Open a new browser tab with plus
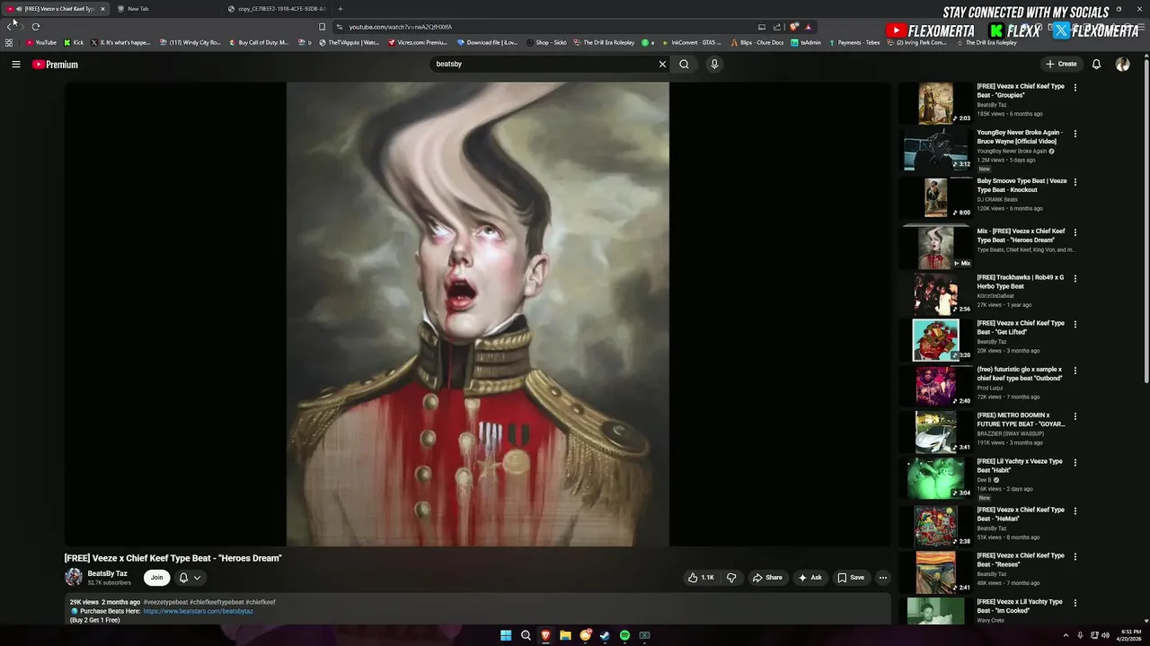Viewport: 1150px width, 646px height. 340,9
